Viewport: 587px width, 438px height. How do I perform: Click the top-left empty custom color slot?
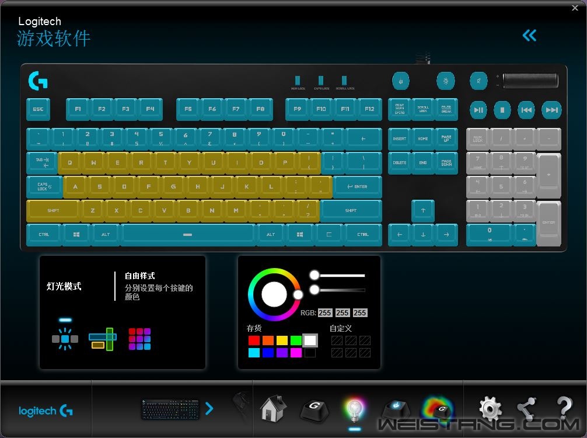point(337,340)
